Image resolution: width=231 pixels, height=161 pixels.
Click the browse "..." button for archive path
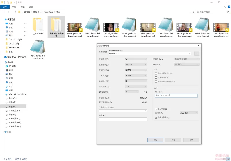196,53
